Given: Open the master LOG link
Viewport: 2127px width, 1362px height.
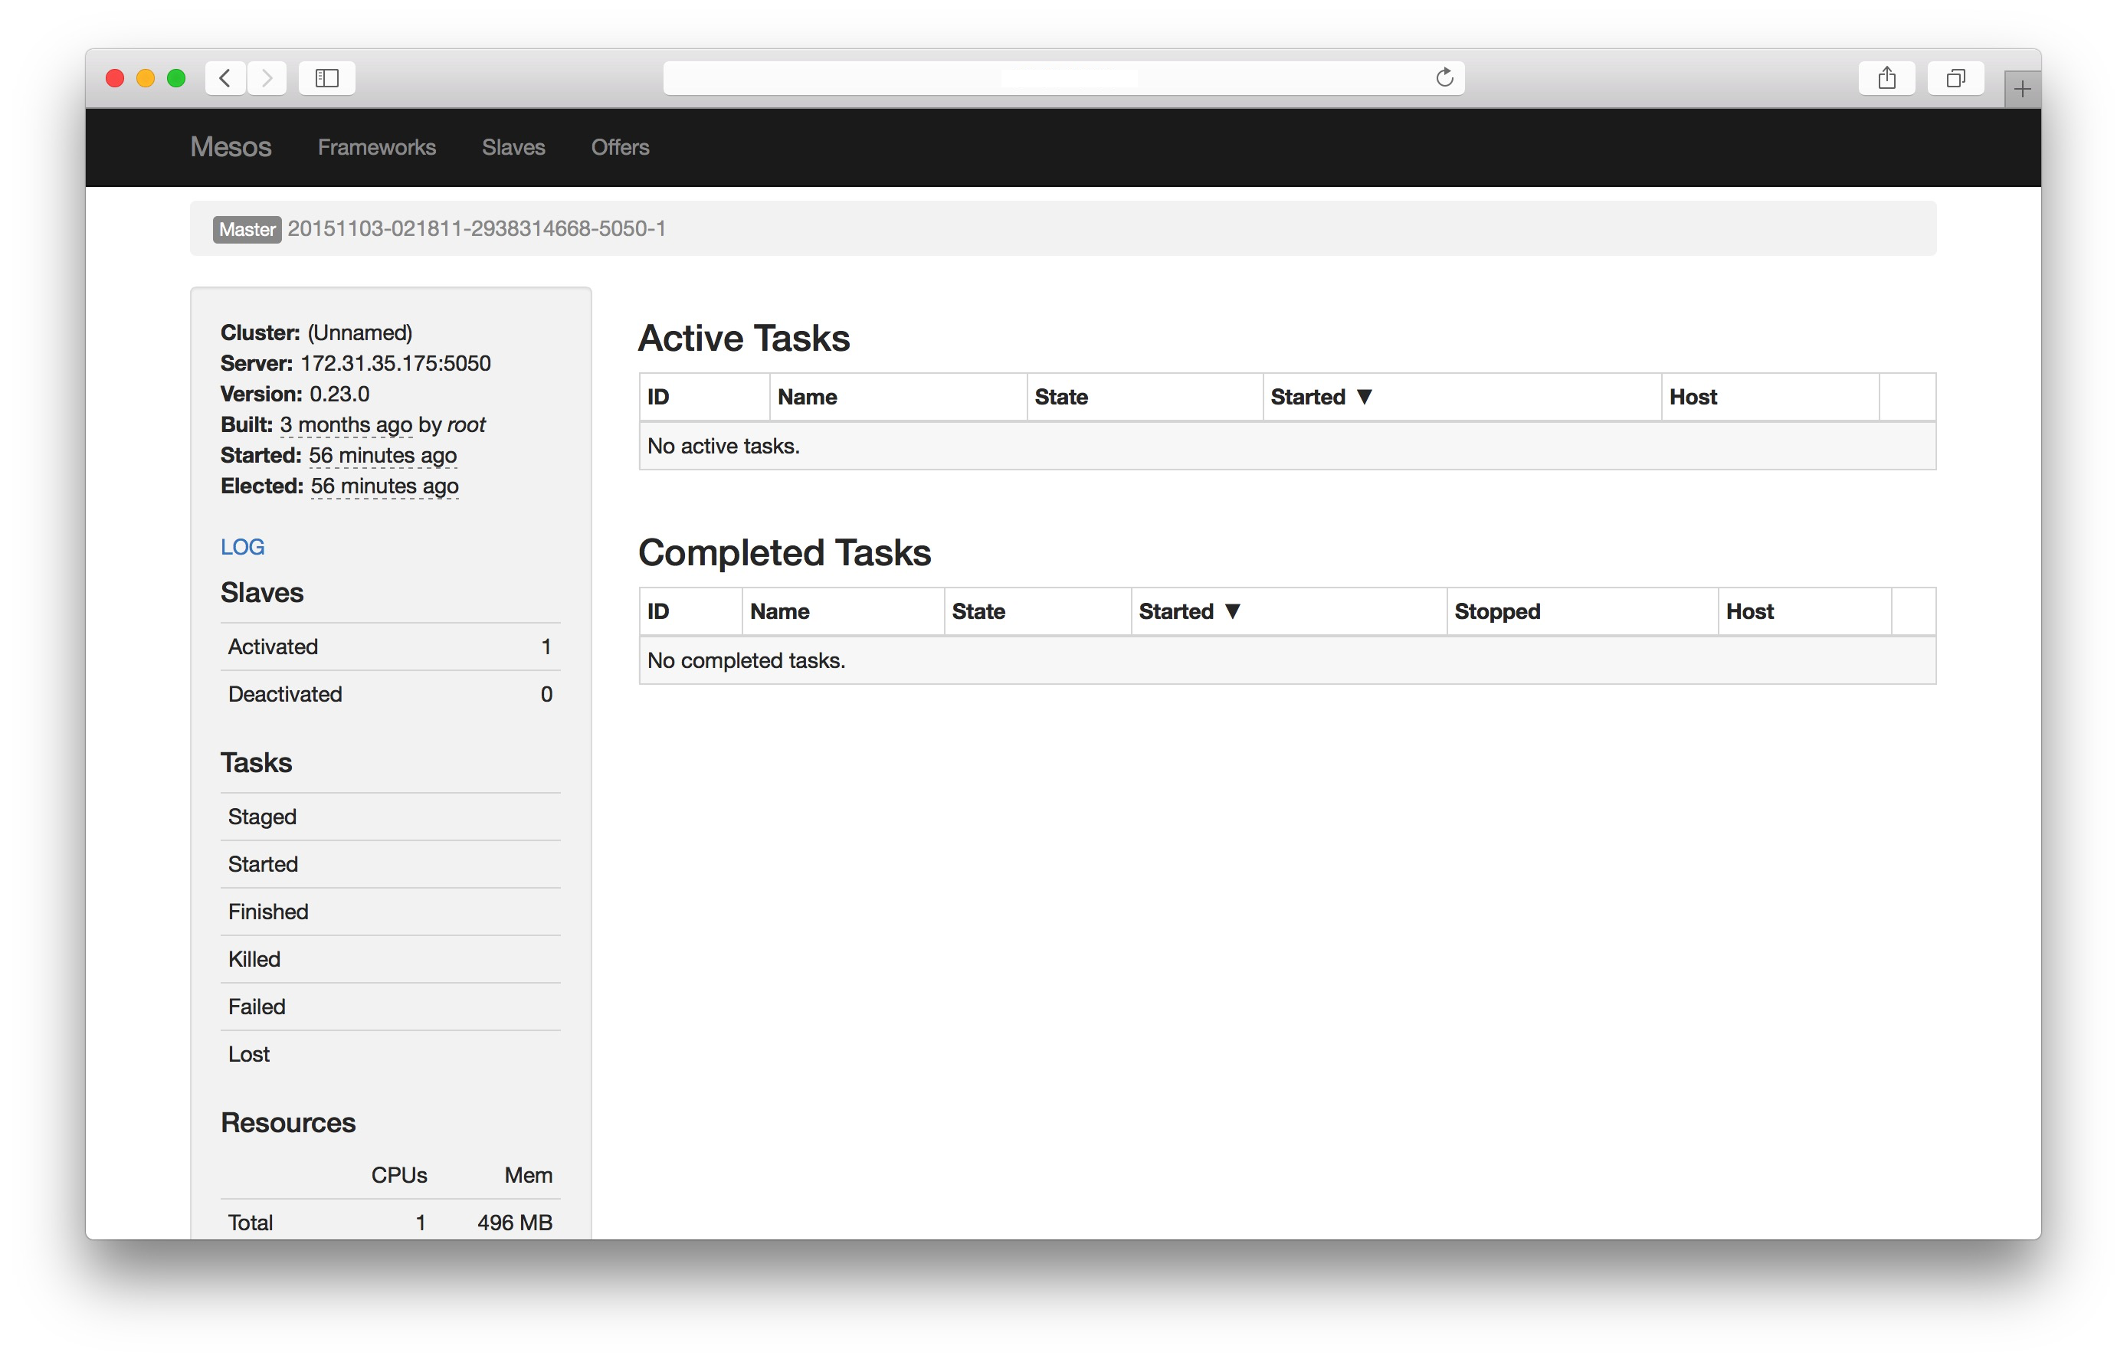Looking at the screenshot, I should pos(242,547).
